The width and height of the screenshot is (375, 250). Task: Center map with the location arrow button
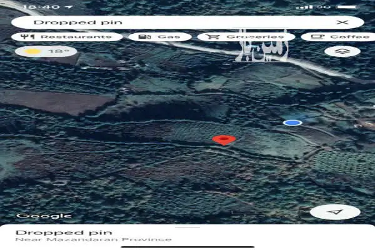pos(335,212)
